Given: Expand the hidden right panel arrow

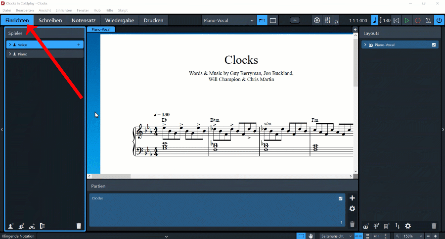Looking at the screenshot, I should pyautogui.click(x=443, y=130).
